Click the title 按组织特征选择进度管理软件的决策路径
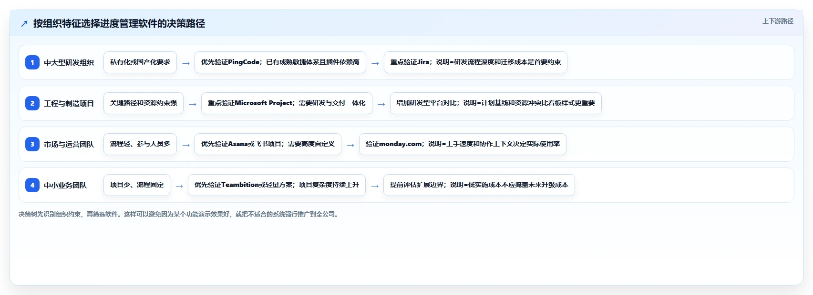Screen dimensions: 813x295 point(119,23)
